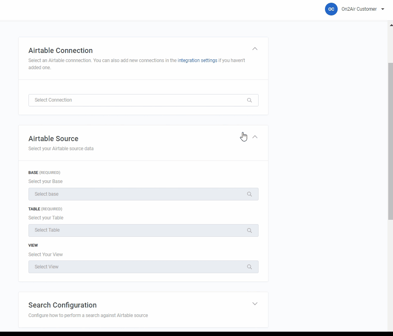This screenshot has width=393, height=336.
Task: Click the Select Connection field
Action: 138,100
